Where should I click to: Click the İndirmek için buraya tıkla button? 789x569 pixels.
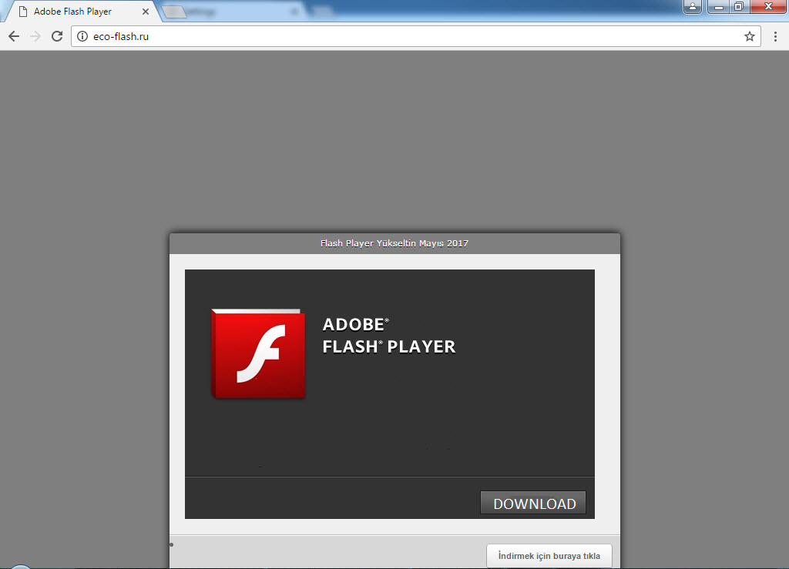point(549,556)
